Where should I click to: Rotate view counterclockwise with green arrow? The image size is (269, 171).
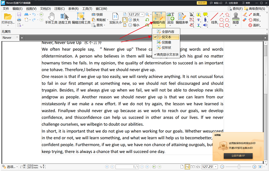tap(147, 20)
